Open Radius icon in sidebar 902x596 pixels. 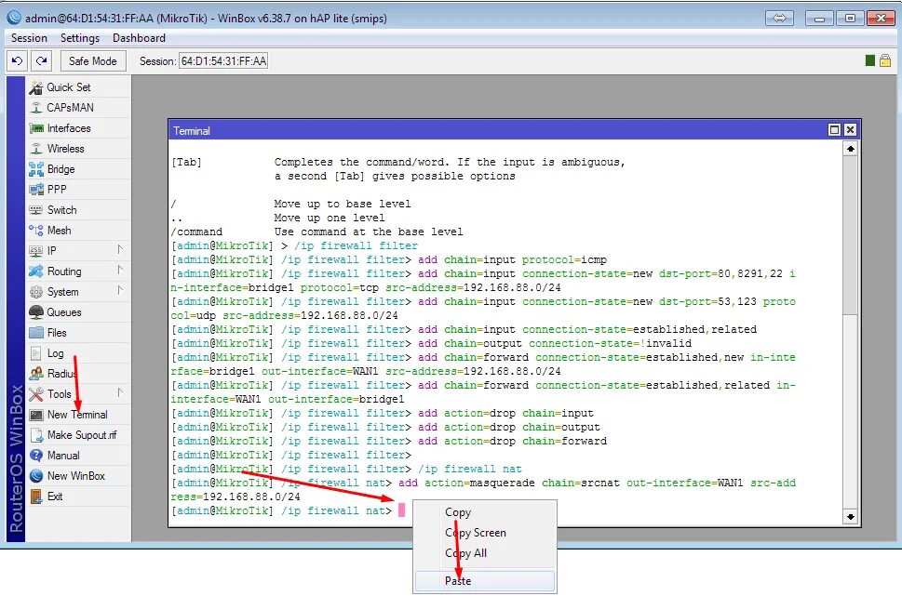[x=36, y=374]
